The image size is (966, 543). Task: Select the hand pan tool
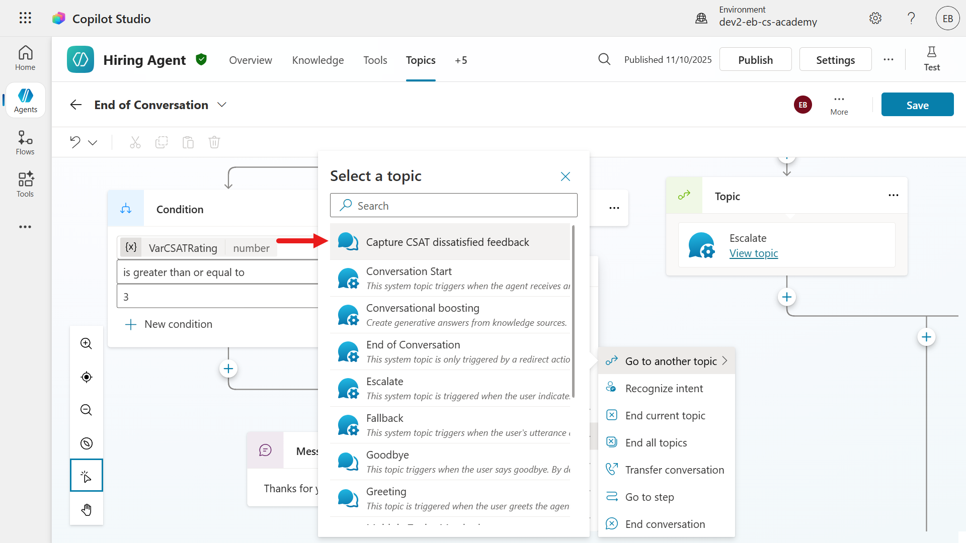[x=87, y=510]
